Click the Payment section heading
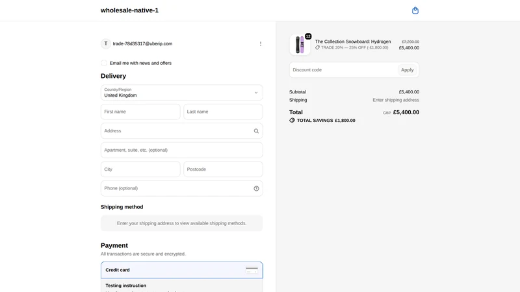Image resolution: width=520 pixels, height=292 pixels. 114,246
